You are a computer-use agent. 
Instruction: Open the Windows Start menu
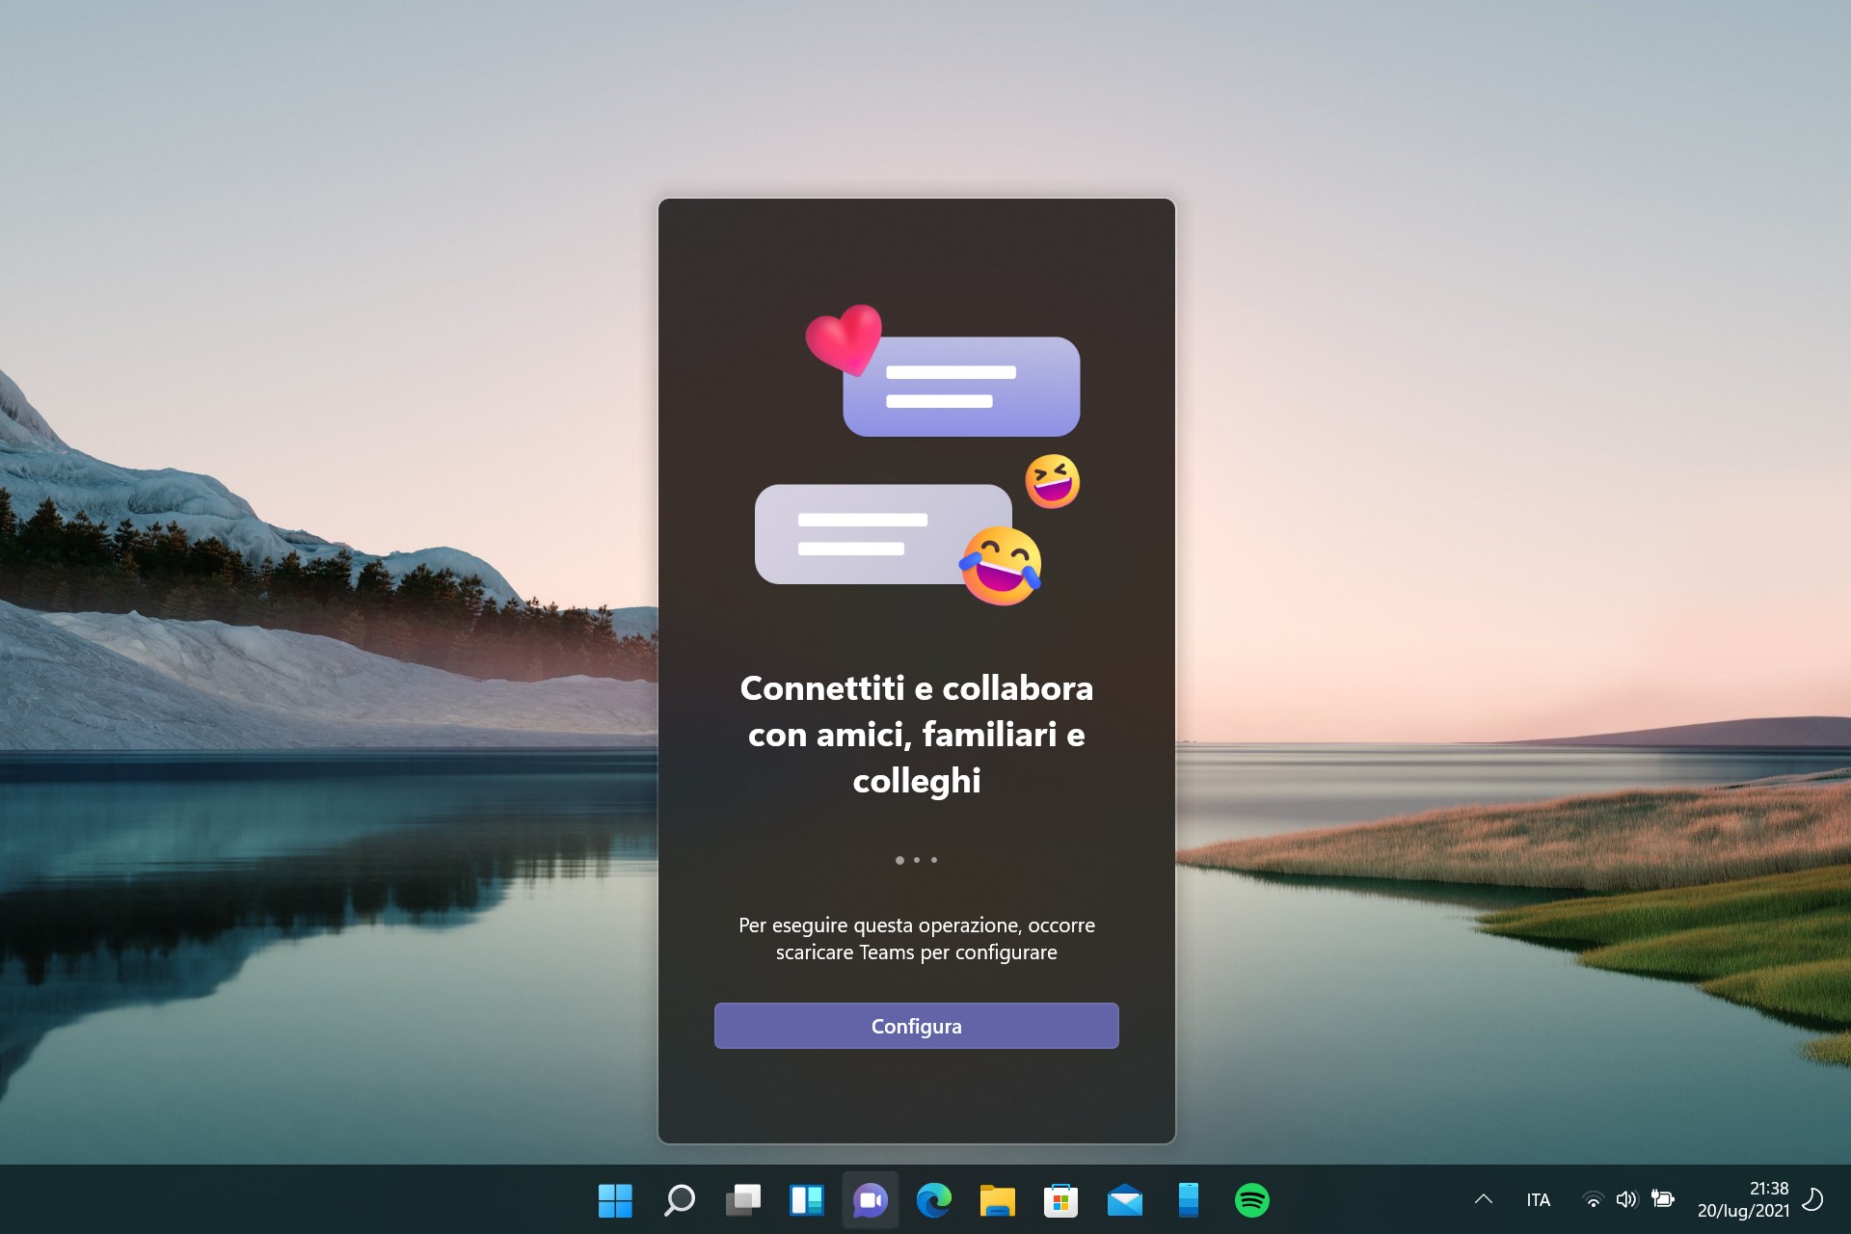click(615, 1200)
